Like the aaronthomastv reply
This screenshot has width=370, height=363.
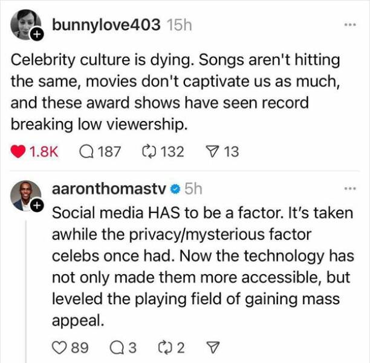point(60,347)
